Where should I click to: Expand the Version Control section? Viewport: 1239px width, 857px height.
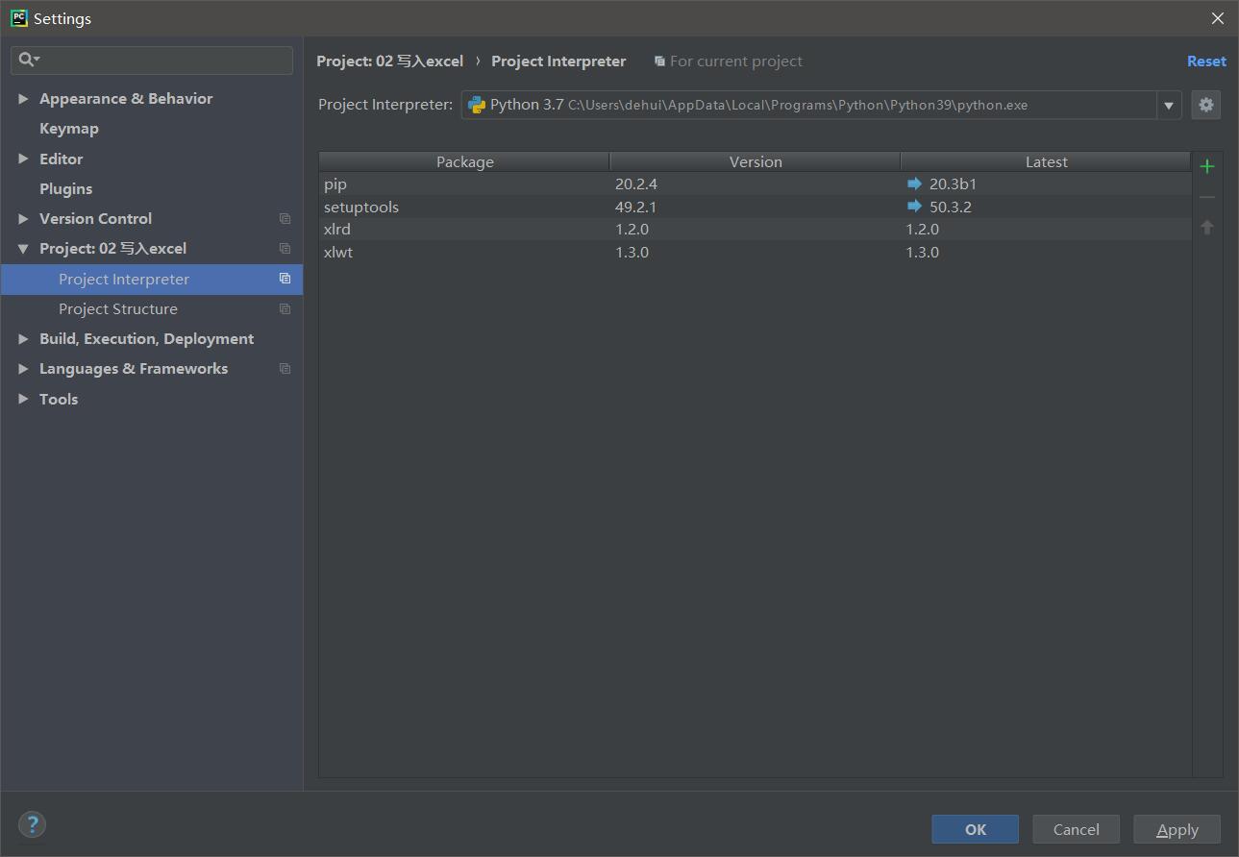point(23,219)
